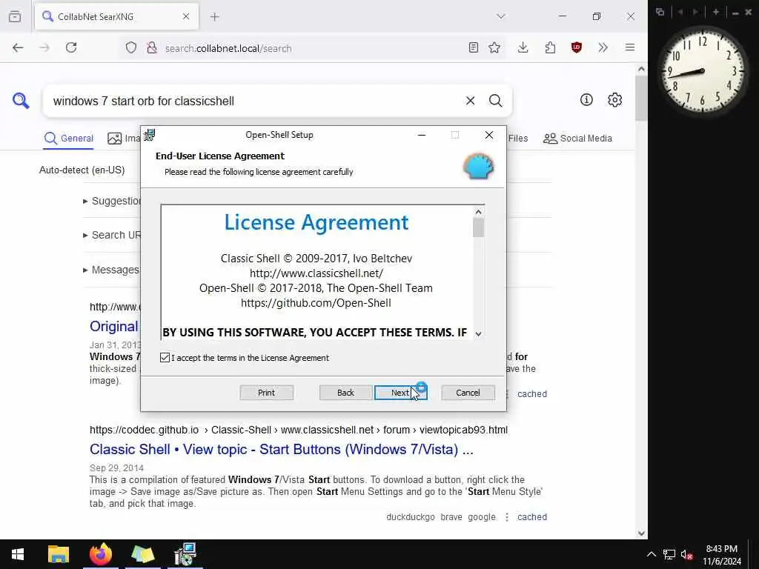Open more options dots for Classic Shell result
The image size is (759, 569).
coord(507,516)
